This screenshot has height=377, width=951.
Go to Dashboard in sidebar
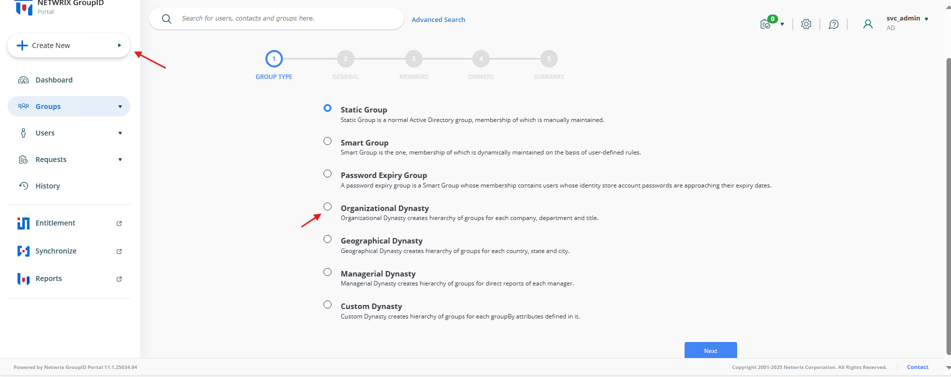(54, 80)
